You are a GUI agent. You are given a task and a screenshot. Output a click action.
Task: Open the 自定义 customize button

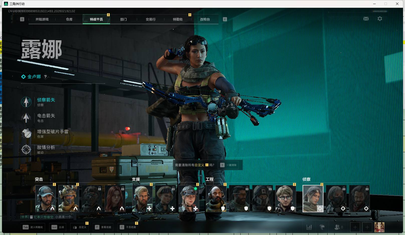click(79, 227)
